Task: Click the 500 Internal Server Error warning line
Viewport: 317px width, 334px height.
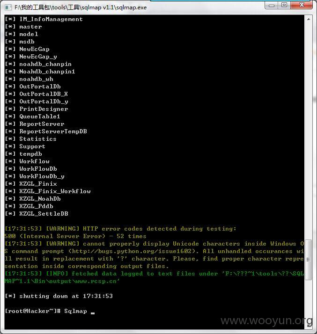Action: (x=75, y=236)
